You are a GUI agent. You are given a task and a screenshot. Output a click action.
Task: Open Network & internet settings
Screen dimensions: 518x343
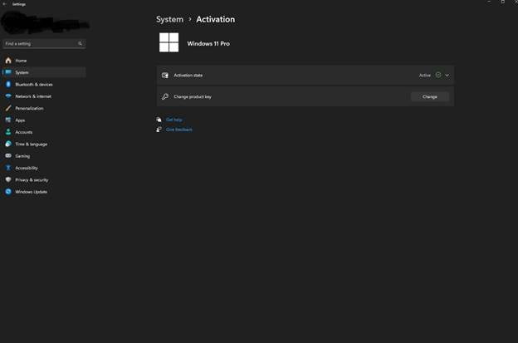pos(44,96)
